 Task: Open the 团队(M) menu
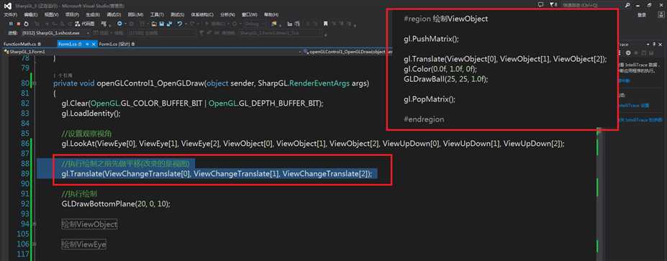click(135, 15)
